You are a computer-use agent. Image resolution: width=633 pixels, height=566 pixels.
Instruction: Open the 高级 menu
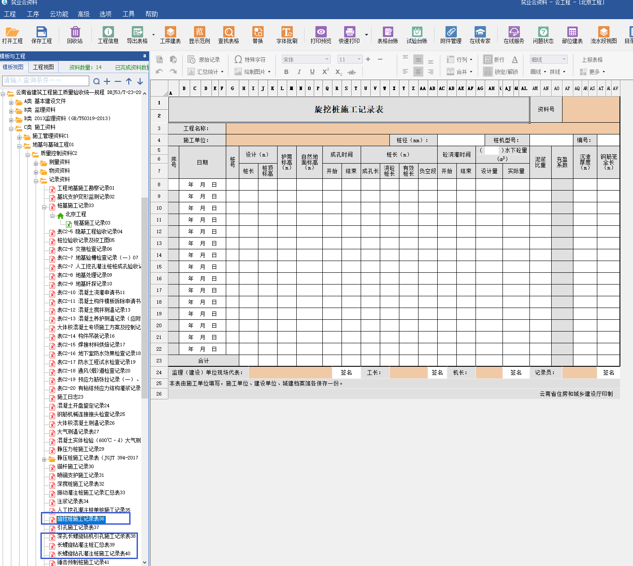(x=84, y=14)
